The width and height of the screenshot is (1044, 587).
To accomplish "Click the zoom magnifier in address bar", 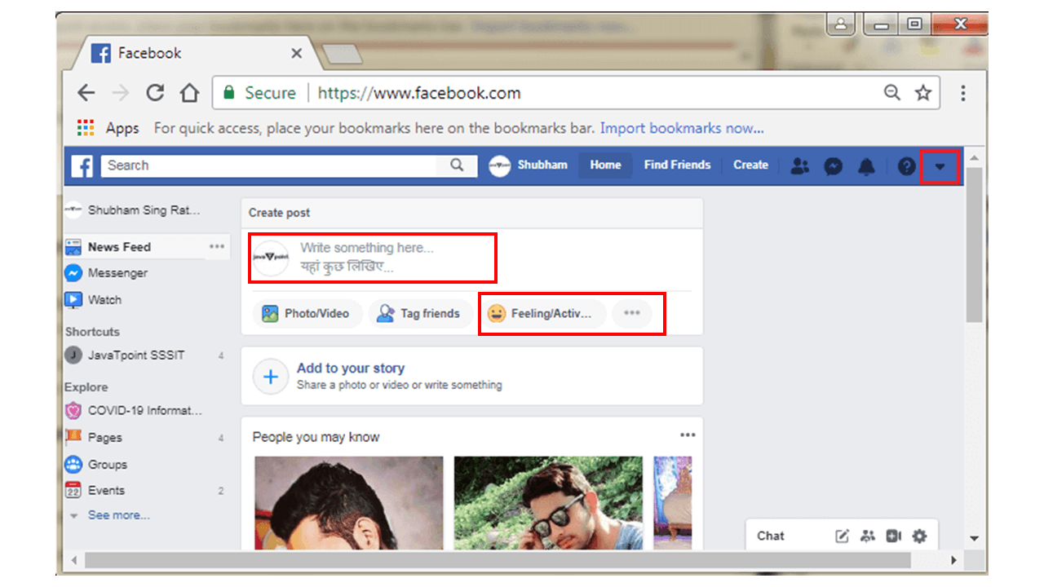I will [x=892, y=93].
